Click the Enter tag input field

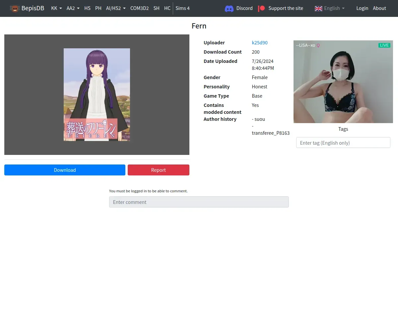coord(343,143)
